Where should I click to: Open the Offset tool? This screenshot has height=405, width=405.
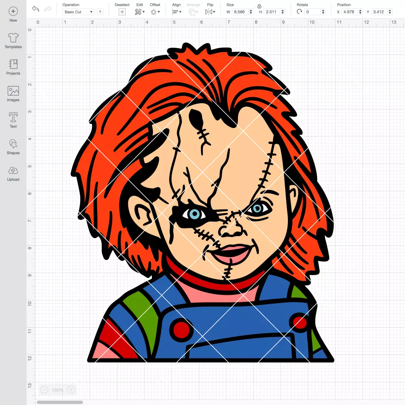[155, 12]
